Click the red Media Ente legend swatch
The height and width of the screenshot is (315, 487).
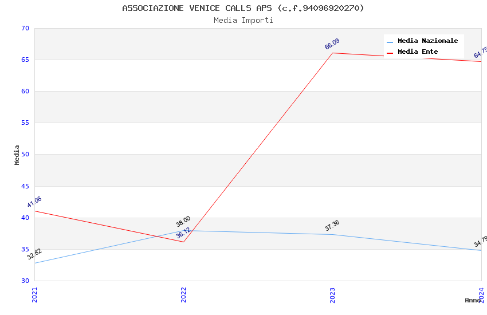(x=390, y=53)
